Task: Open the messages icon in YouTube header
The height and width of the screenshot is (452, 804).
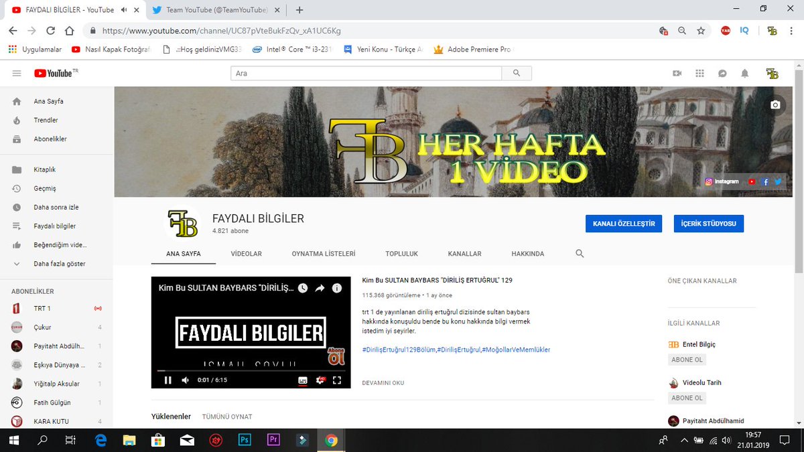Action: tap(722, 74)
